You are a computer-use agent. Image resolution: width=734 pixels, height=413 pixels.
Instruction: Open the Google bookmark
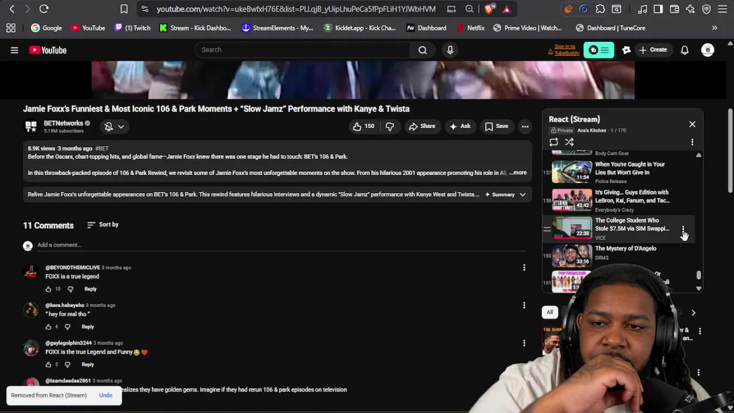[x=46, y=28]
